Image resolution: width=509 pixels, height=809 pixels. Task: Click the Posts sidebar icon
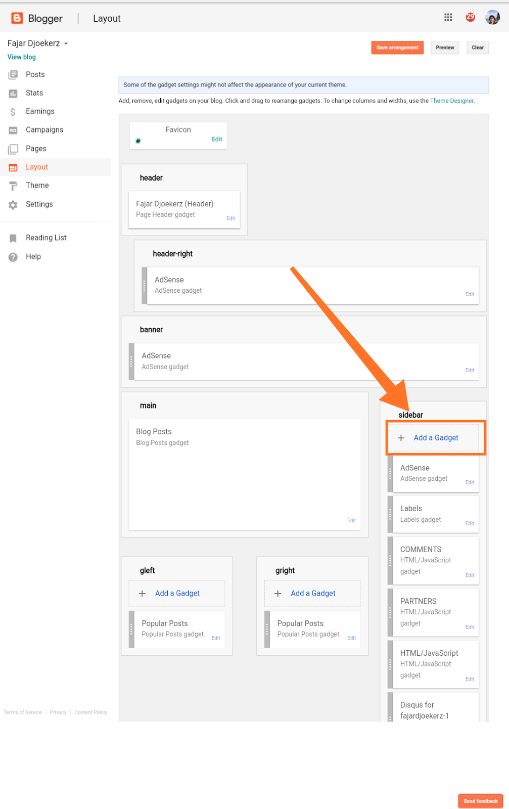tap(13, 75)
